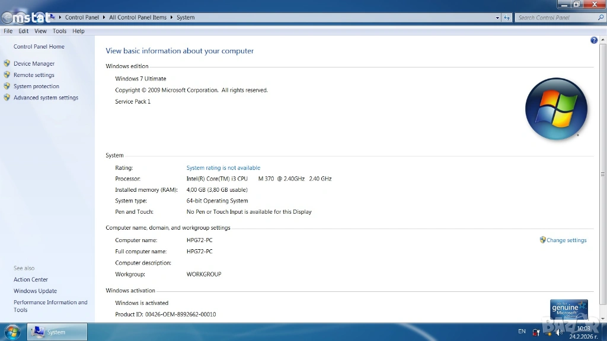This screenshot has height=341, width=607.
Task: Click the battery power icon in the tray
Action: (x=536, y=332)
